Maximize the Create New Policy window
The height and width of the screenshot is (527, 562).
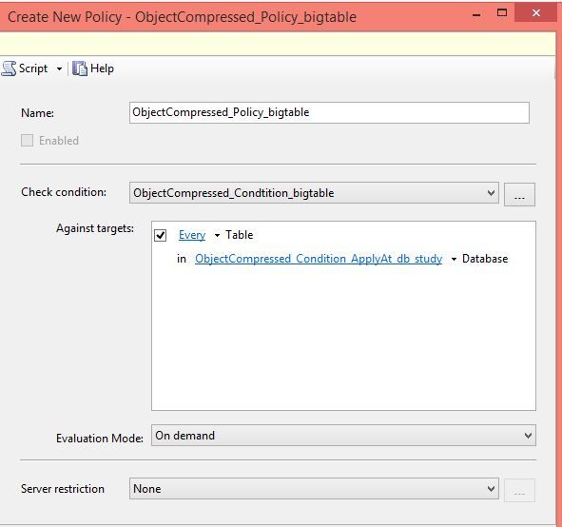[x=502, y=13]
